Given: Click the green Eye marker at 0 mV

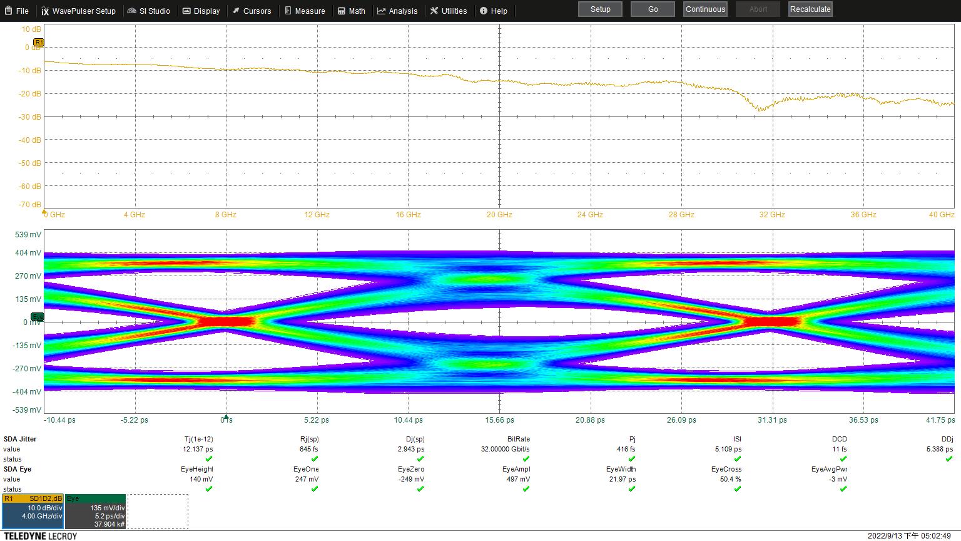Looking at the screenshot, I should [x=37, y=317].
